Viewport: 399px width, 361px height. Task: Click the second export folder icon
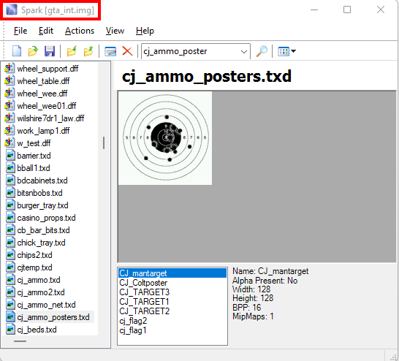pos(88,51)
